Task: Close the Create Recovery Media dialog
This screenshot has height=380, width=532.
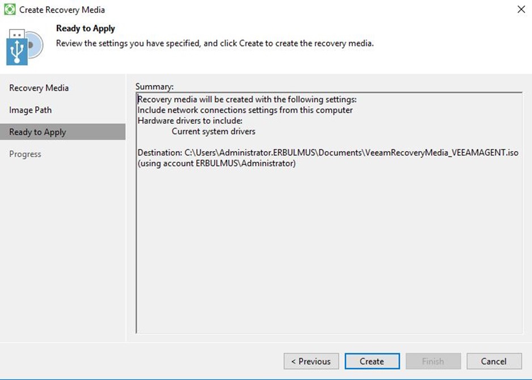Action: [521, 9]
